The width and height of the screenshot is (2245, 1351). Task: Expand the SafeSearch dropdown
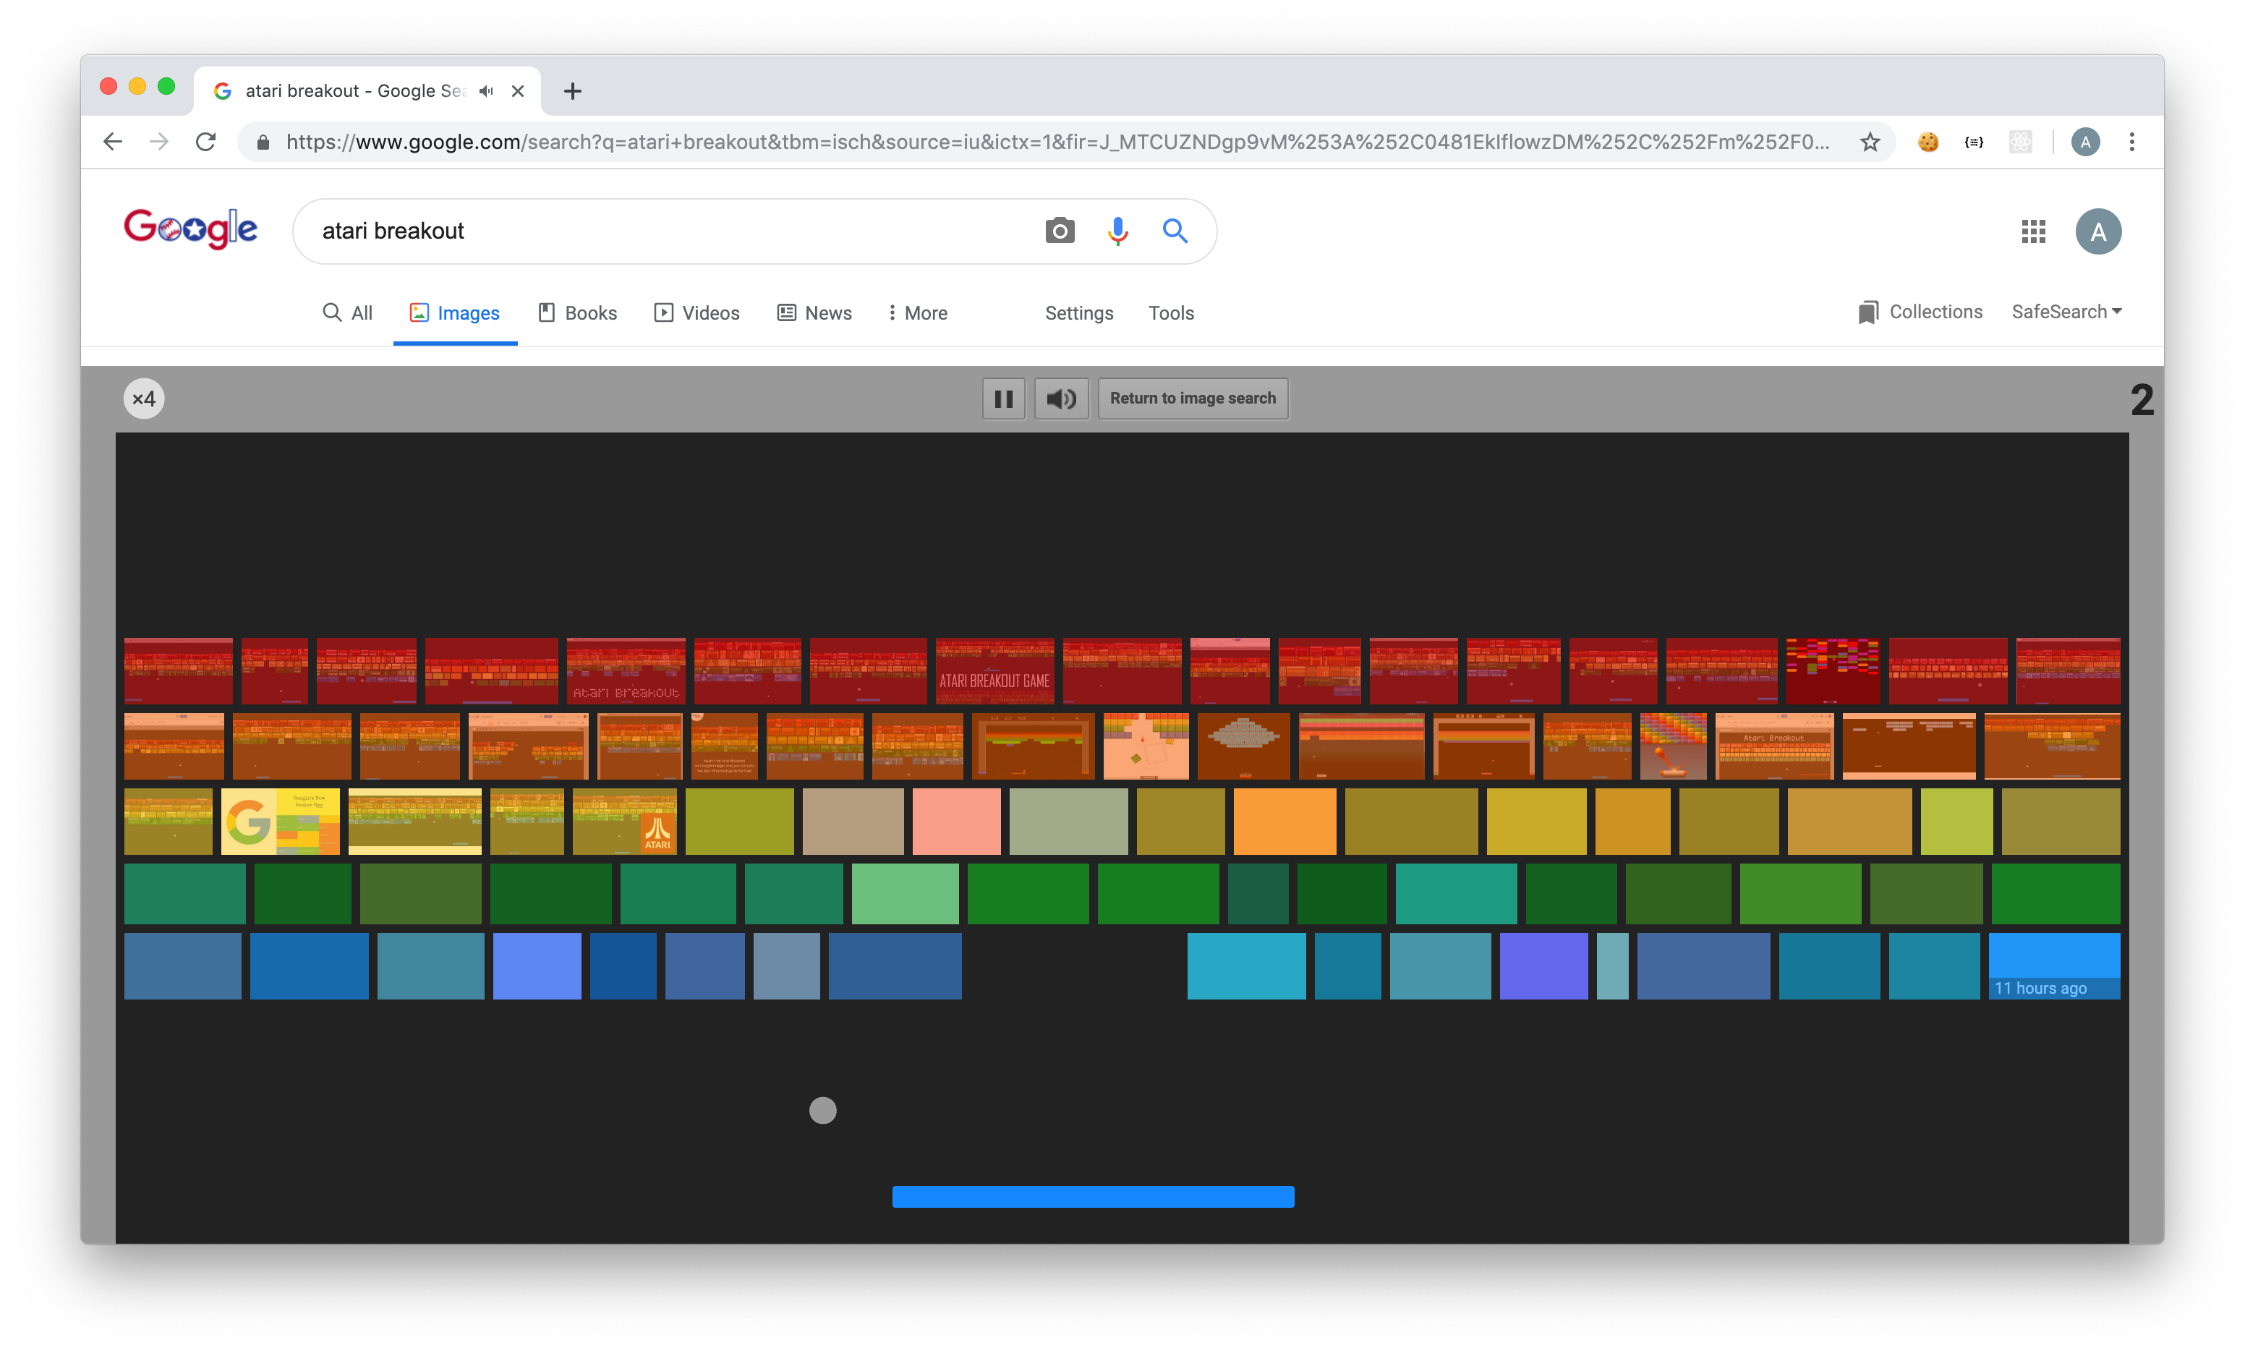pyautogui.click(x=2066, y=312)
